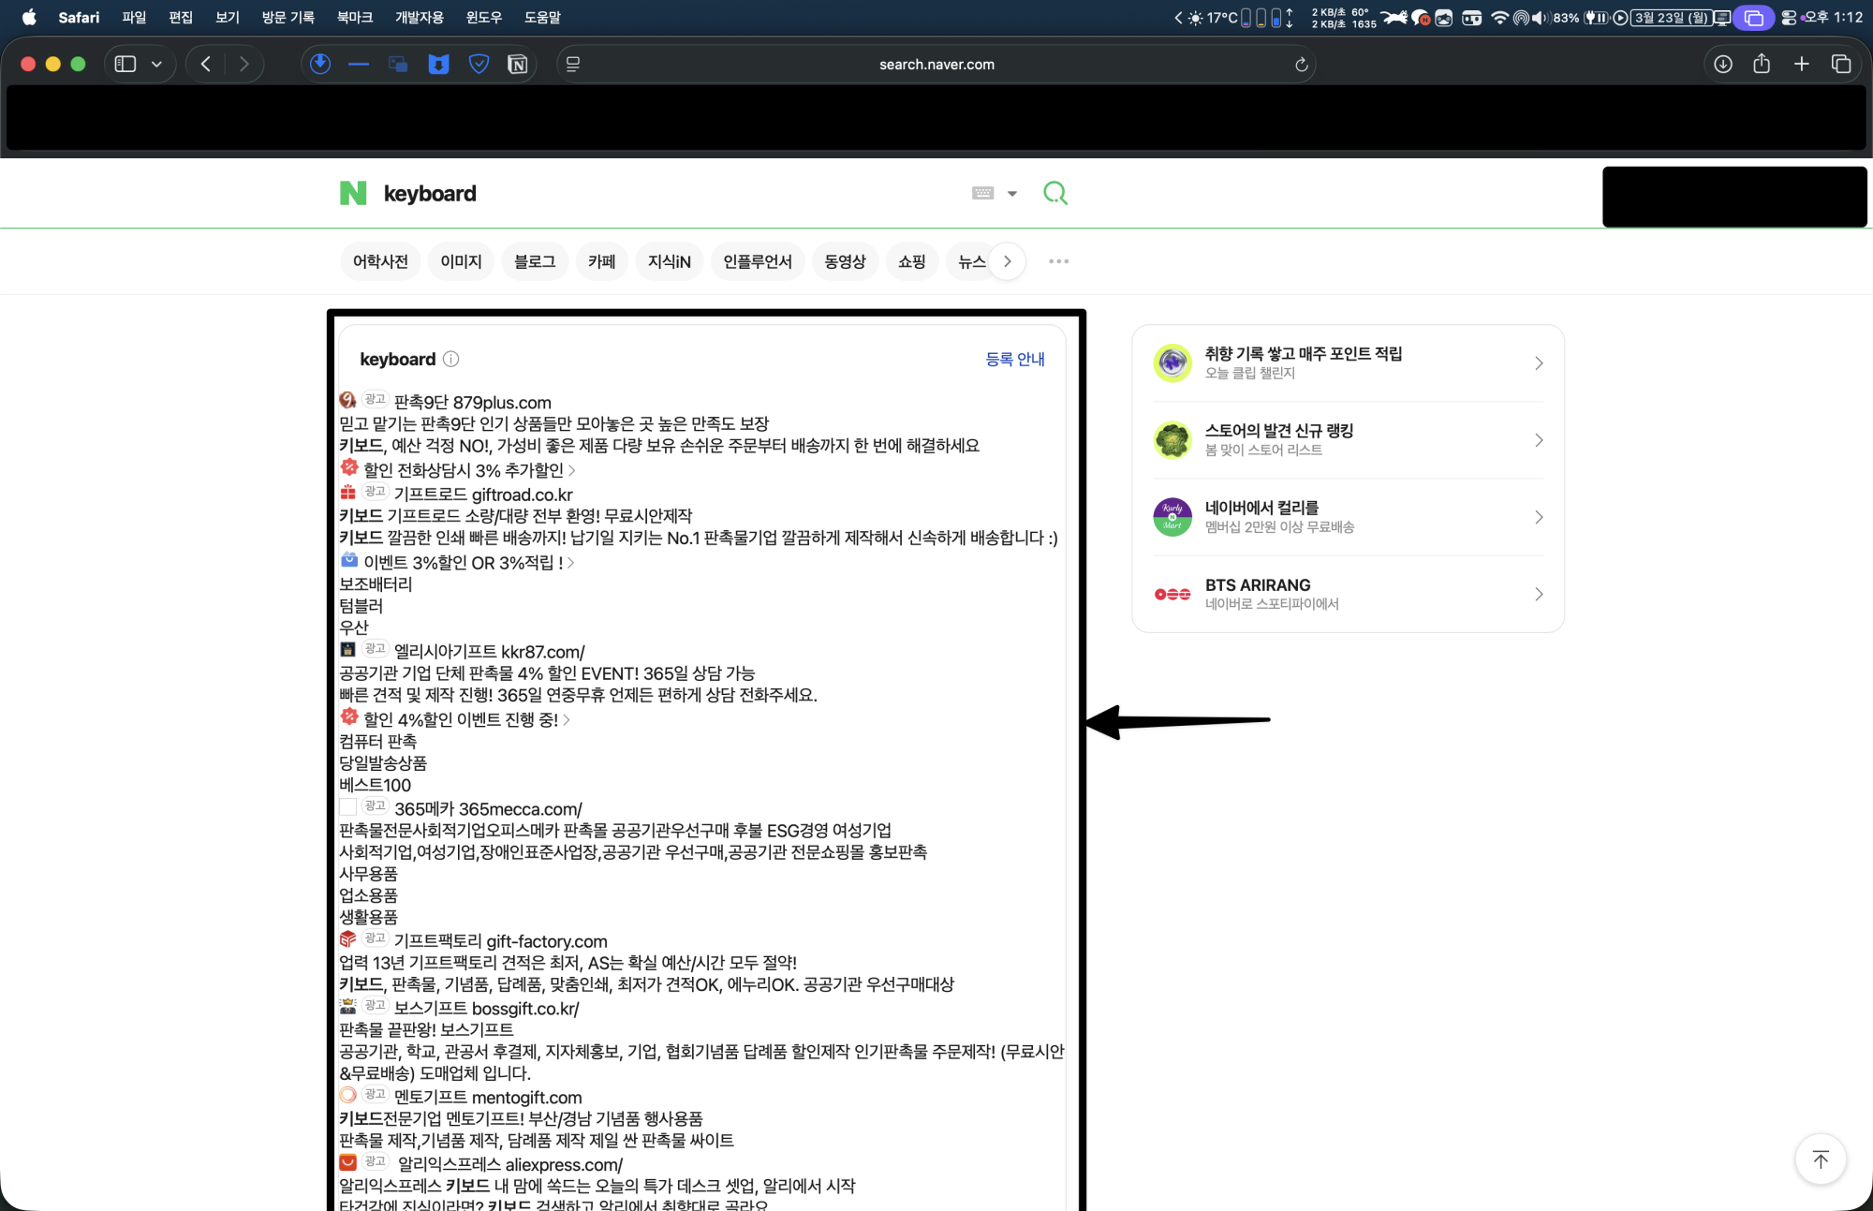1873x1211 pixels.
Task: Click the scroll-to-top arrow button
Action: pyautogui.click(x=1820, y=1159)
